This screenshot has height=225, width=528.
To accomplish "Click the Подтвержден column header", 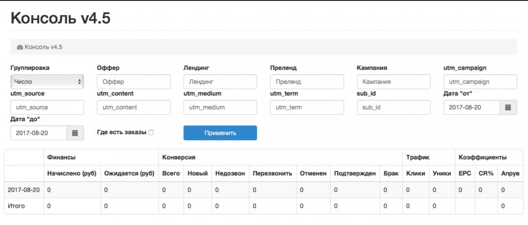I will pyautogui.click(x=355, y=174).
